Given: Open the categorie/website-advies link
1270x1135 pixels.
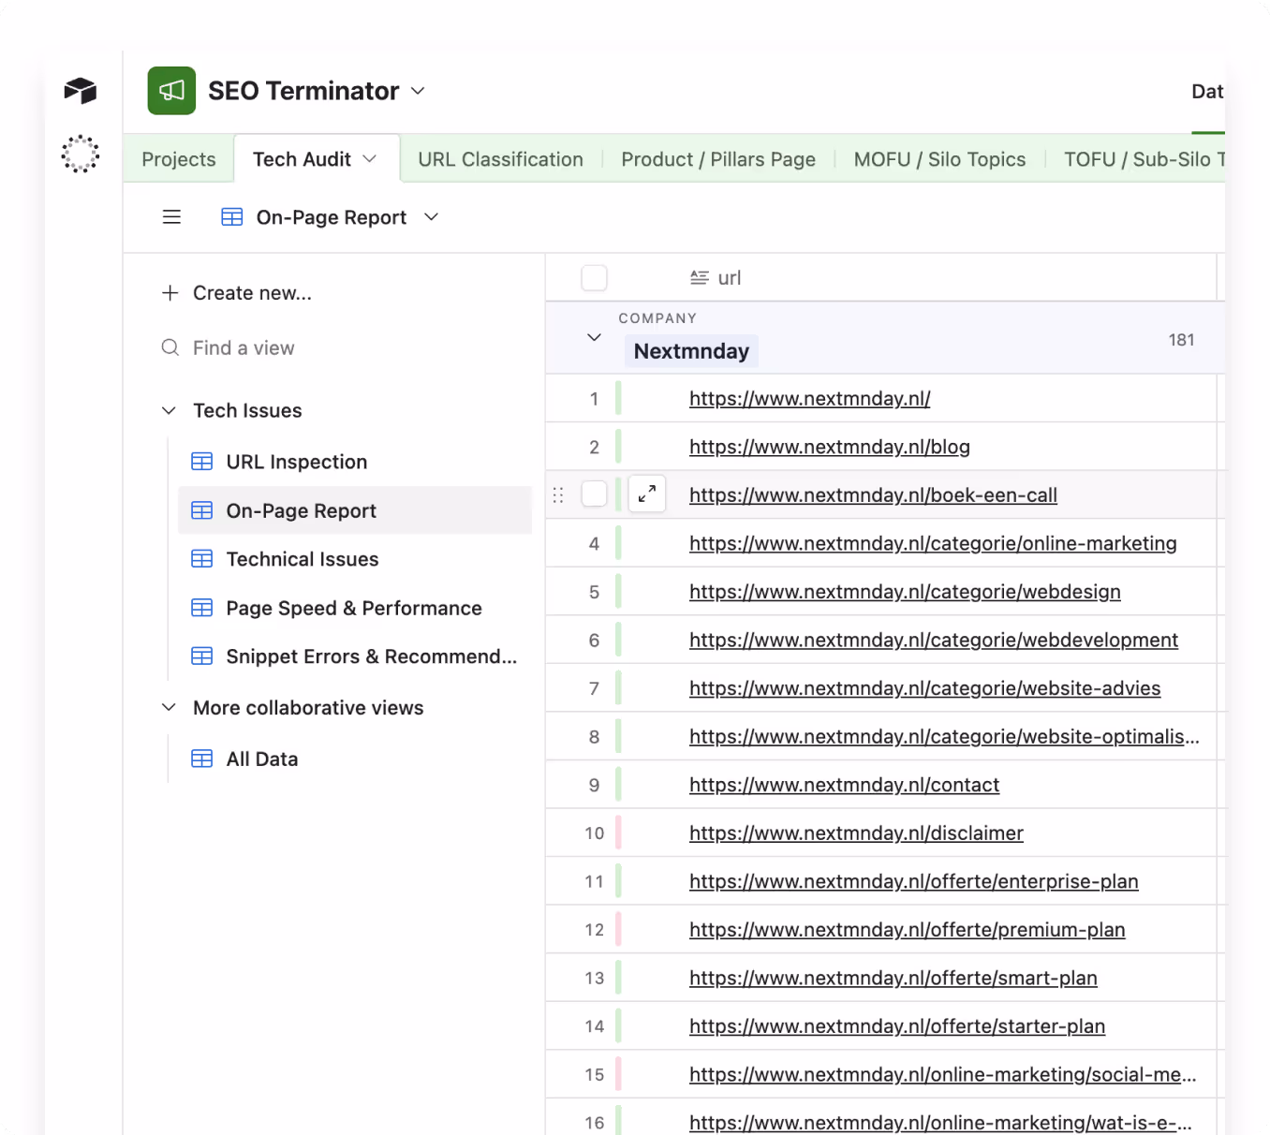Looking at the screenshot, I should [x=925, y=688].
